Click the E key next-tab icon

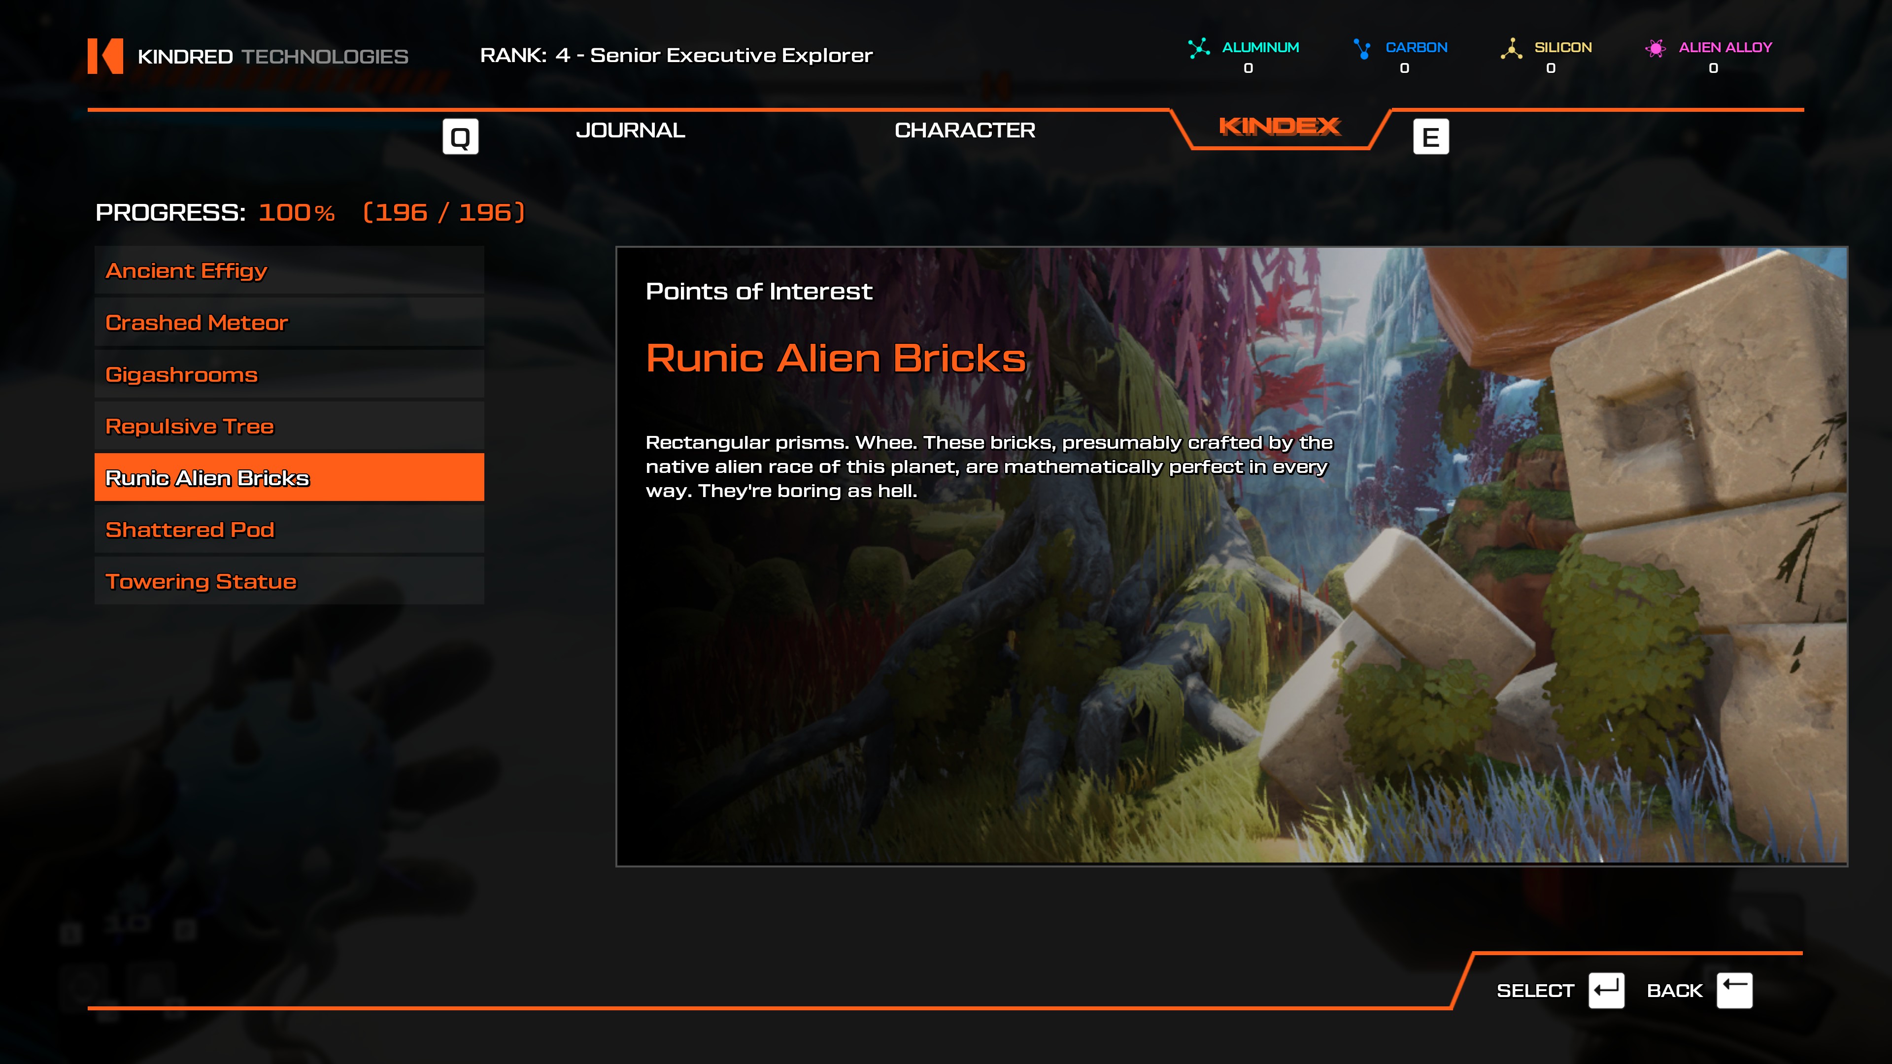click(x=1431, y=136)
